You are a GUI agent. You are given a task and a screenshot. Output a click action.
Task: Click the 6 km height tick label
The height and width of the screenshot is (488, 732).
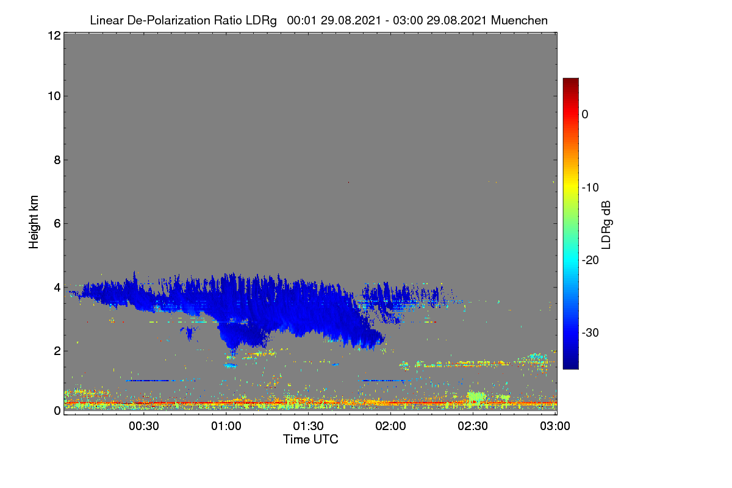pyautogui.click(x=56, y=223)
